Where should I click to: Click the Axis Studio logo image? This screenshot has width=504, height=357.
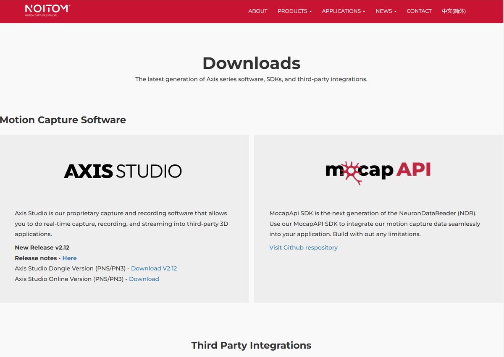tap(123, 171)
